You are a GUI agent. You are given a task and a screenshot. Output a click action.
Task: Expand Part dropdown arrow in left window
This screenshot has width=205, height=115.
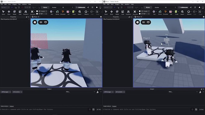point(54,12)
